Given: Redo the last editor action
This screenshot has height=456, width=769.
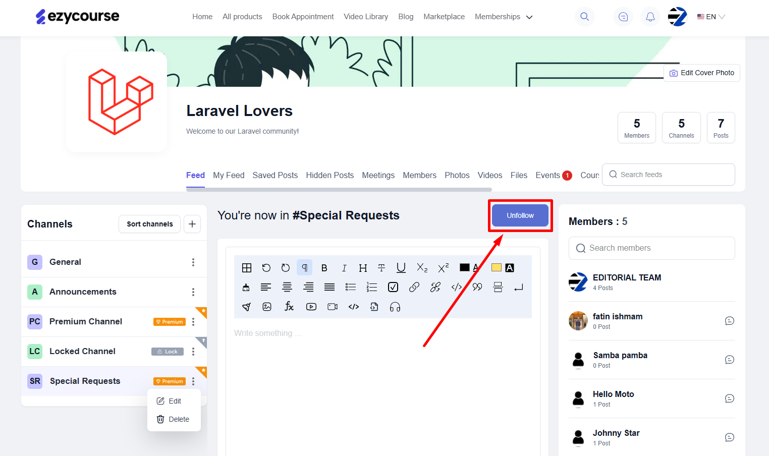Looking at the screenshot, I should click(286, 268).
